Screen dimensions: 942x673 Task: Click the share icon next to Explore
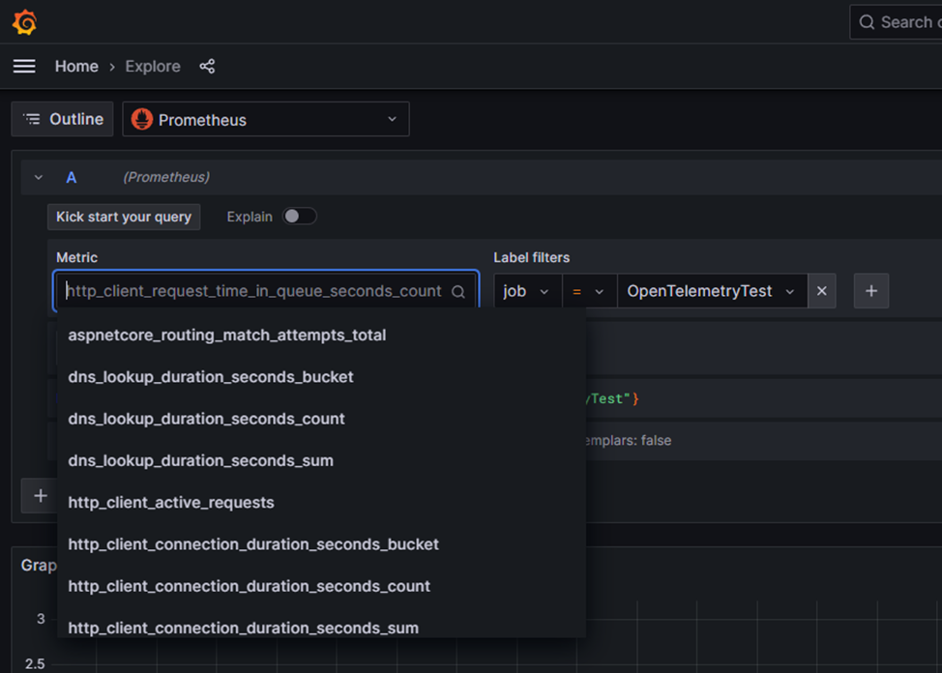click(x=207, y=66)
